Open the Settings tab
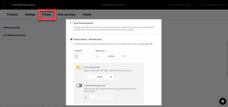Screen dimensions: 228x107 [x=30, y=15]
